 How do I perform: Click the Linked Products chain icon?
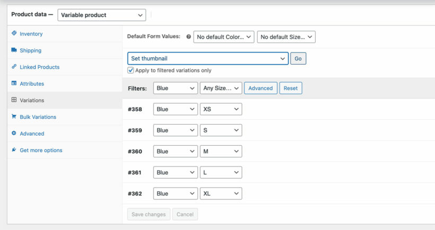point(14,67)
